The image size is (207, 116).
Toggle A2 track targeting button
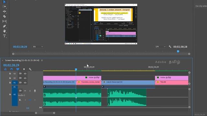tap(15, 94)
